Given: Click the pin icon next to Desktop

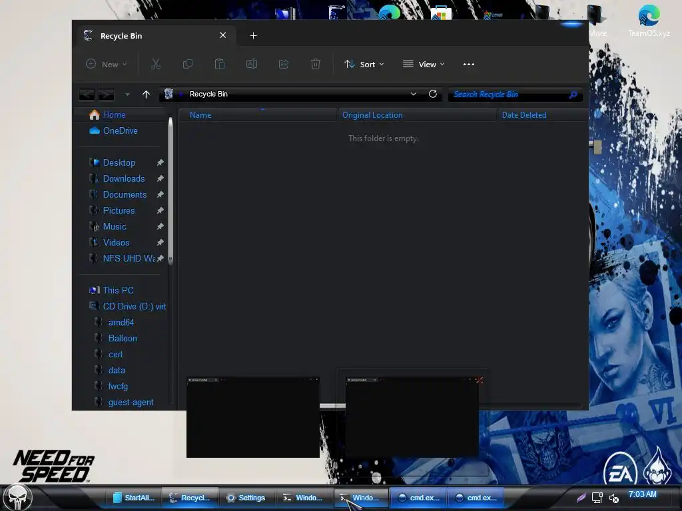Looking at the screenshot, I should (160, 162).
